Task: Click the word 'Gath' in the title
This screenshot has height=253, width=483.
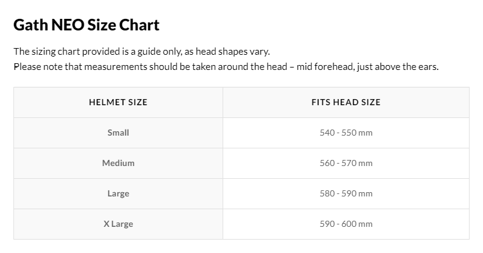Action: pyautogui.click(x=31, y=25)
